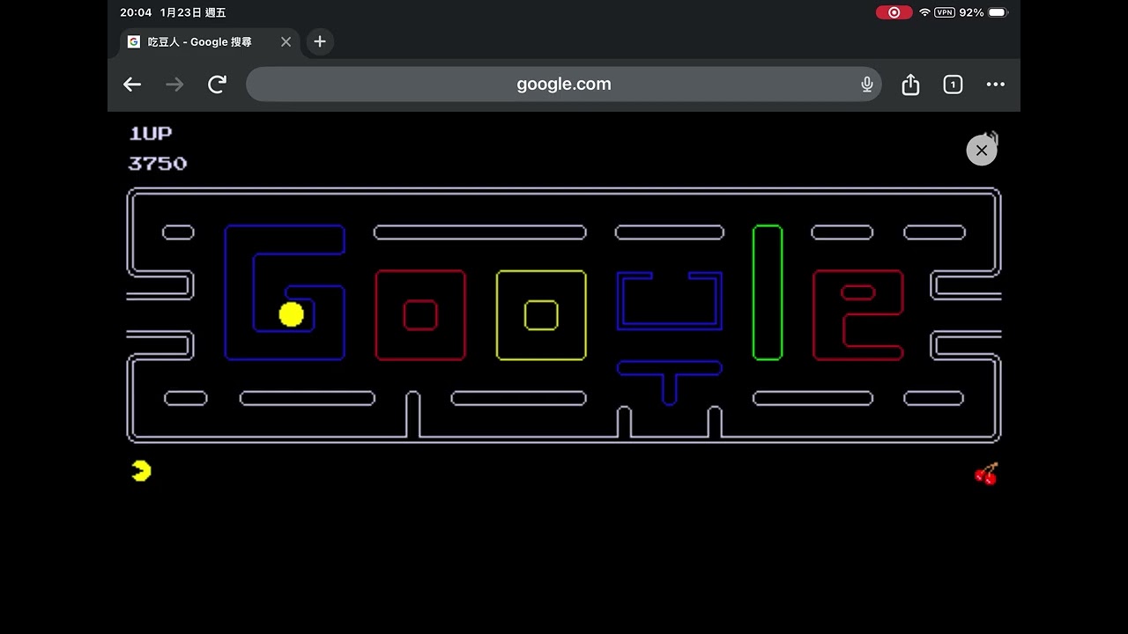
Task: Tap the Wi-Fi status icon
Action: click(x=924, y=12)
